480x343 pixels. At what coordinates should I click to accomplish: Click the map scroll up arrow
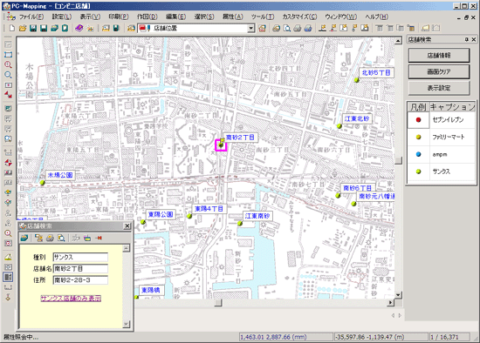point(398,41)
